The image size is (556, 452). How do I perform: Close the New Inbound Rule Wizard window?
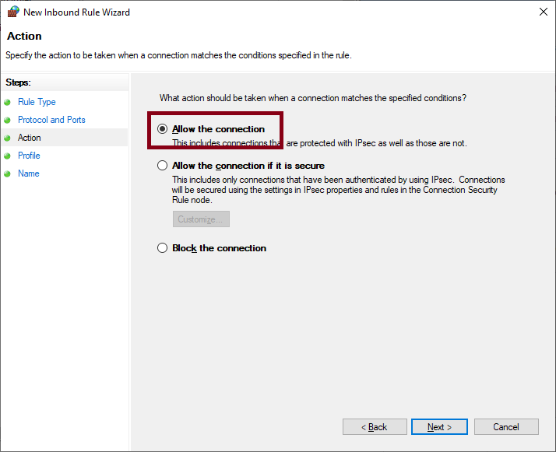[544, 12]
